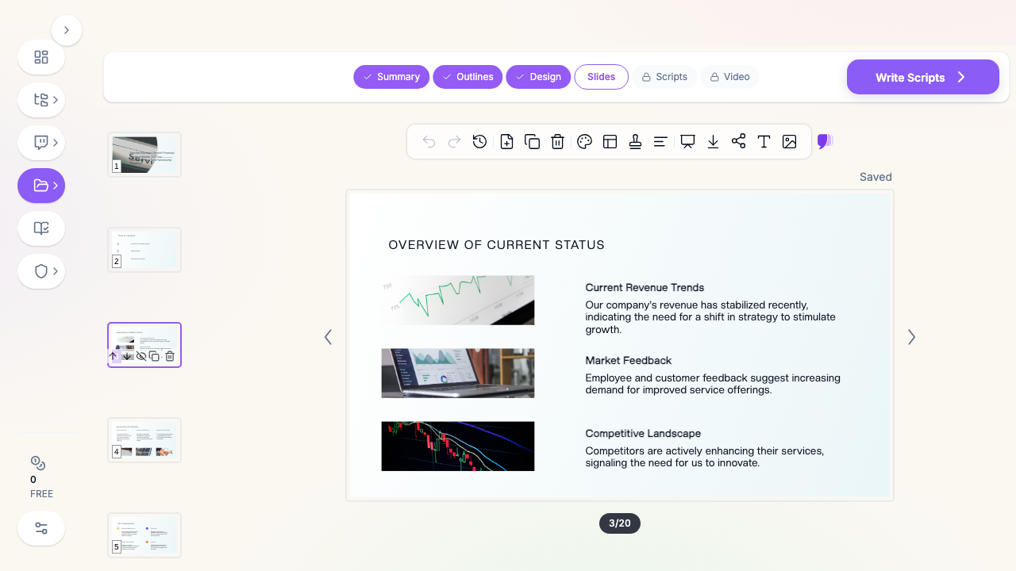Open the slide layout tool
The width and height of the screenshot is (1016, 571).
coord(610,142)
